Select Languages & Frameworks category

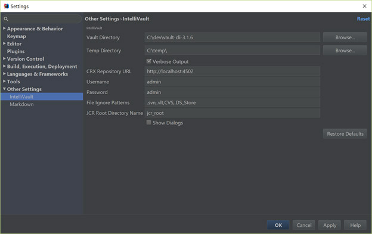coord(38,74)
